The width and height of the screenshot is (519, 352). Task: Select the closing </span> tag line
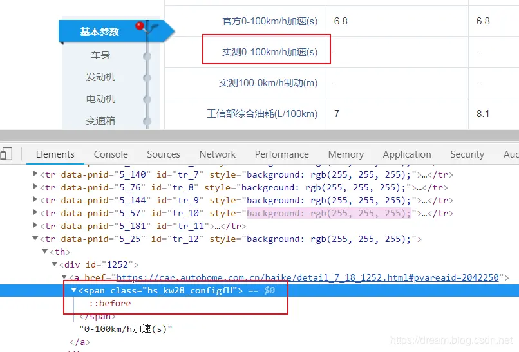(97, 316)
